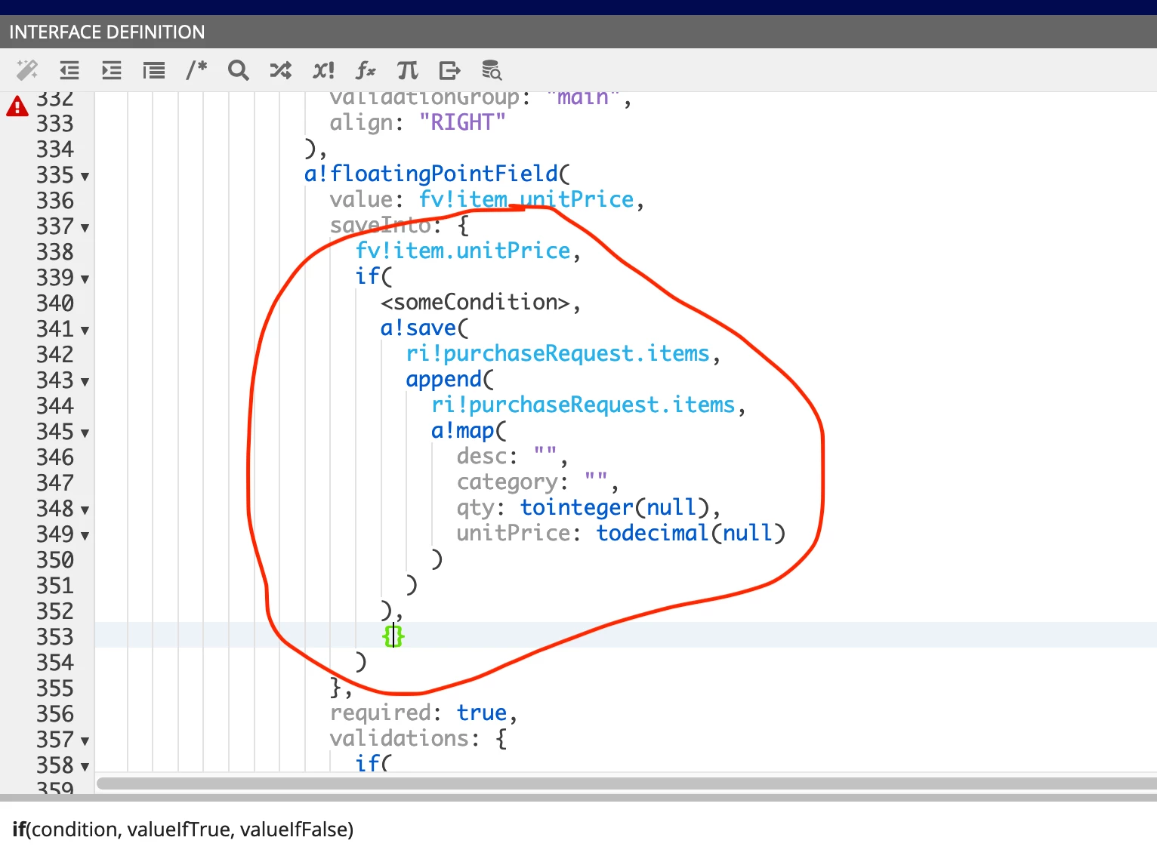Viewport: 1157px width, 865px height.
Task: Open the fx function picker icon
Action: tap(366, 70)
